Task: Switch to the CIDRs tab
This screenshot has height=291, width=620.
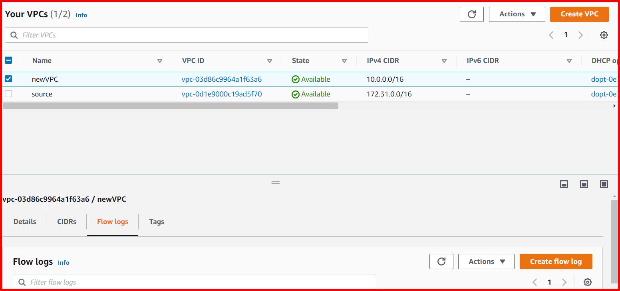Action: coord(66,222)
